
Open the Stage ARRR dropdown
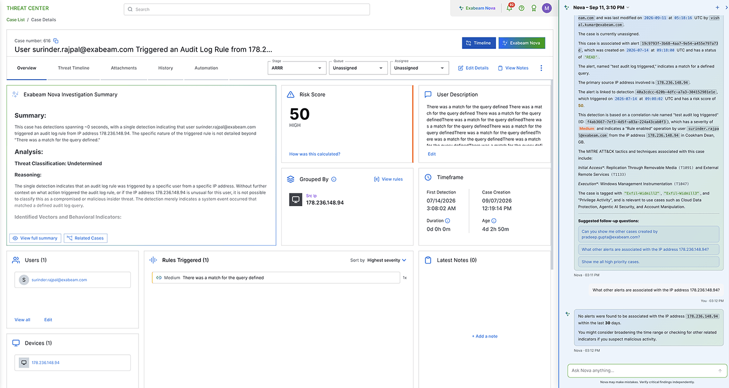point(297,68)
